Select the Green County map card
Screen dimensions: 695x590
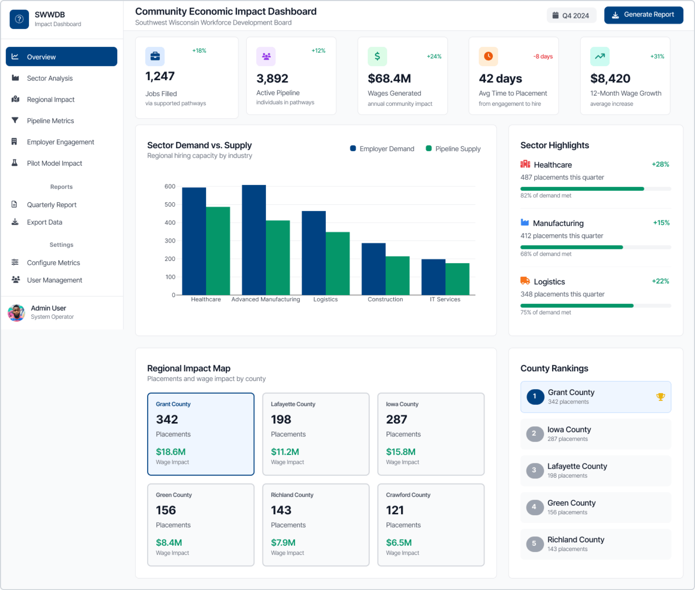201,524
